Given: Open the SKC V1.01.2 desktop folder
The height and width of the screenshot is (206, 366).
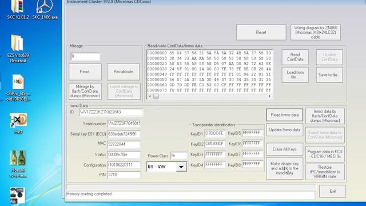Looking at the screenshot, I should click(x=18, y=9).
